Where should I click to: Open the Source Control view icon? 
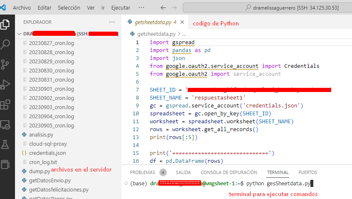[5, 65]
